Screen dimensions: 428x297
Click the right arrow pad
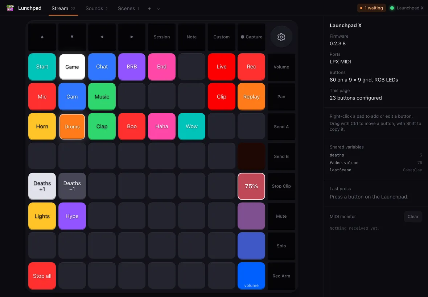click(x=132, y=37)
